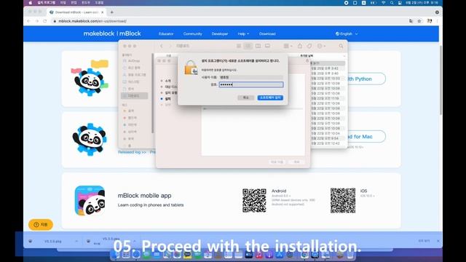Select the Download mBlock browser tab
The height and width of the screenshot is (262, 466).
[76, 12]
